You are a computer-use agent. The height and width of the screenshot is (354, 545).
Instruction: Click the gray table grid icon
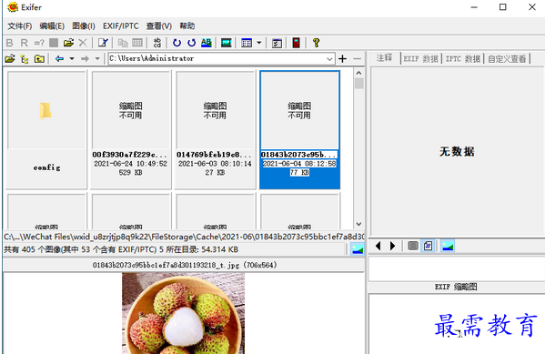[137, 43]
